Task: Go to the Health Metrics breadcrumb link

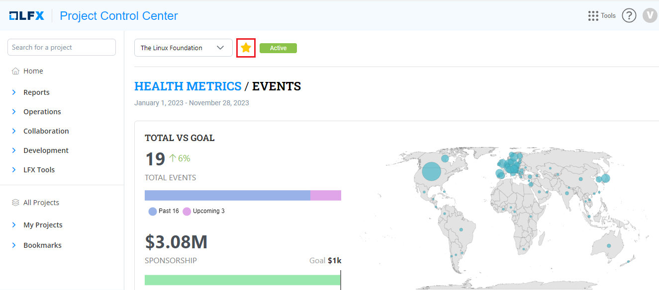Action: click(188, 86)
